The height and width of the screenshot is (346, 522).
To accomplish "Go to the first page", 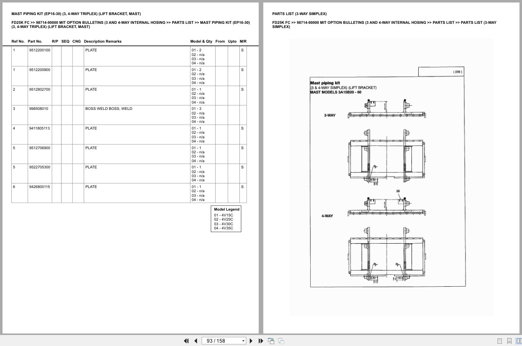I will [186, 341].
